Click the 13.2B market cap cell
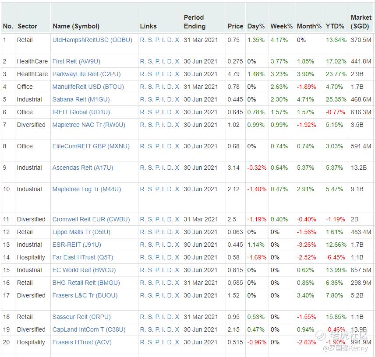 (358, 168)
